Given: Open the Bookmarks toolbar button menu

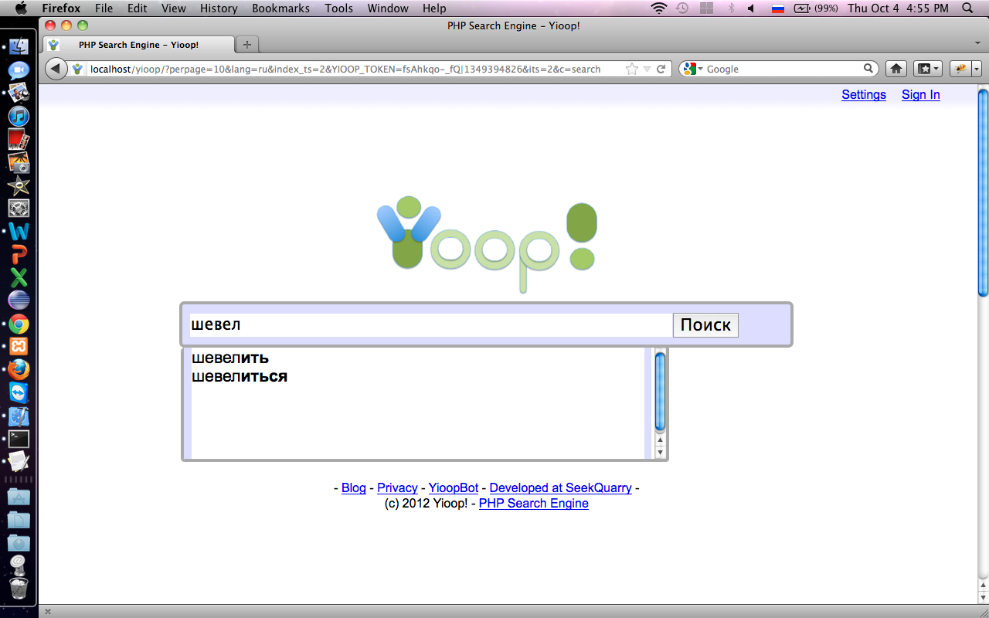Looking at the screenshot, I should (x=928, y=69).
